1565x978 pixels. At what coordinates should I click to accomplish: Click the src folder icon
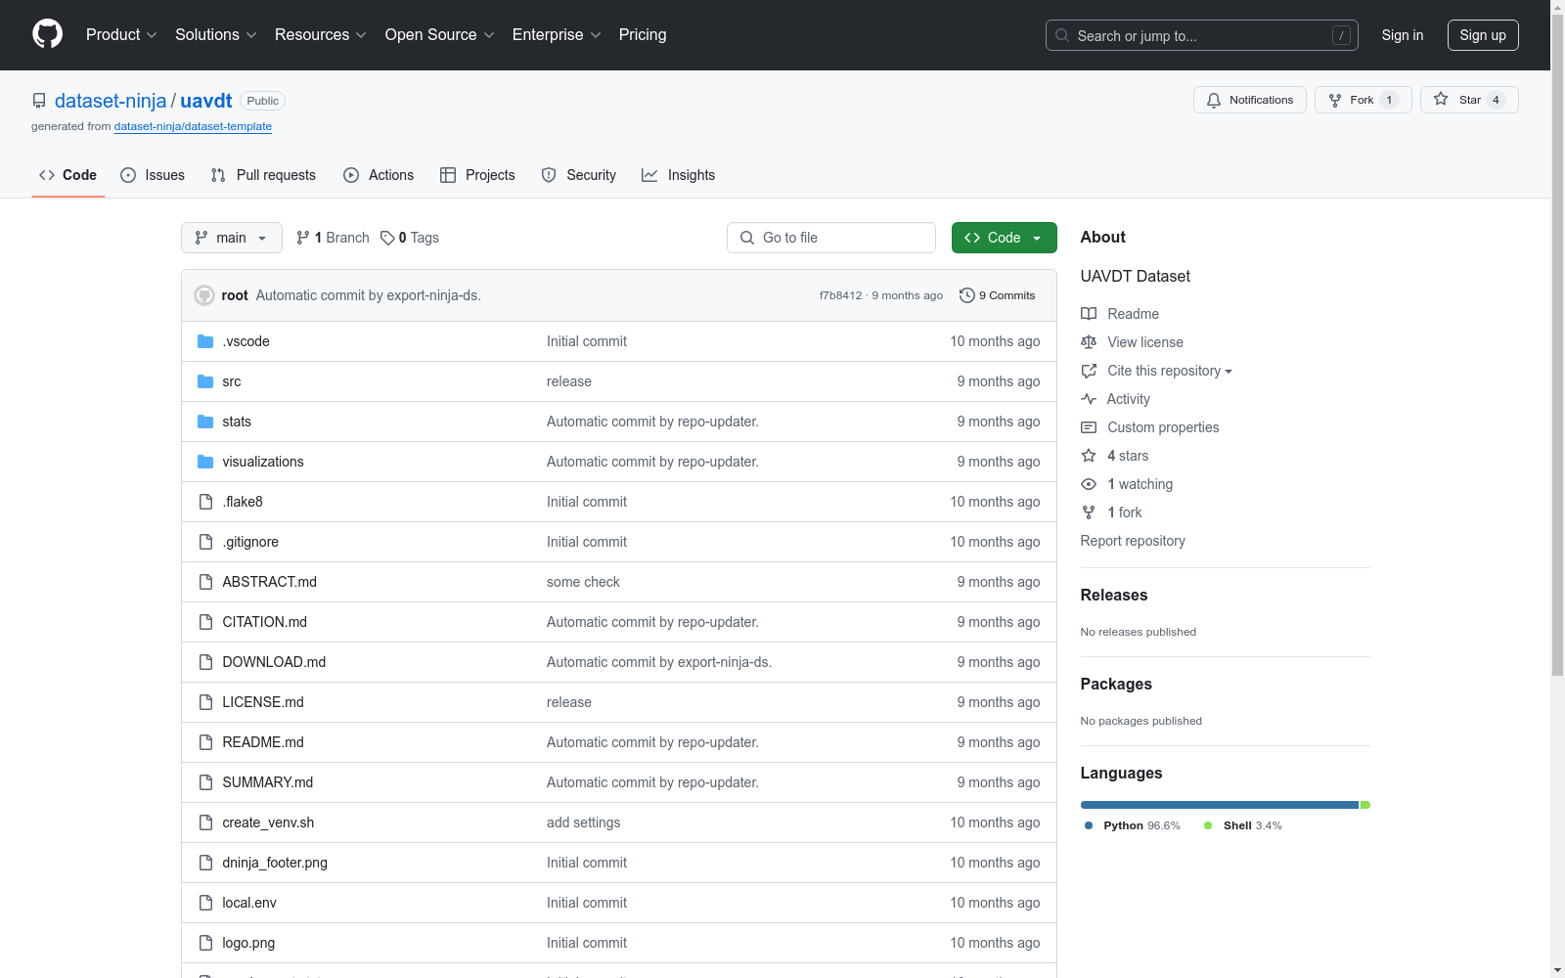(205, 381)
